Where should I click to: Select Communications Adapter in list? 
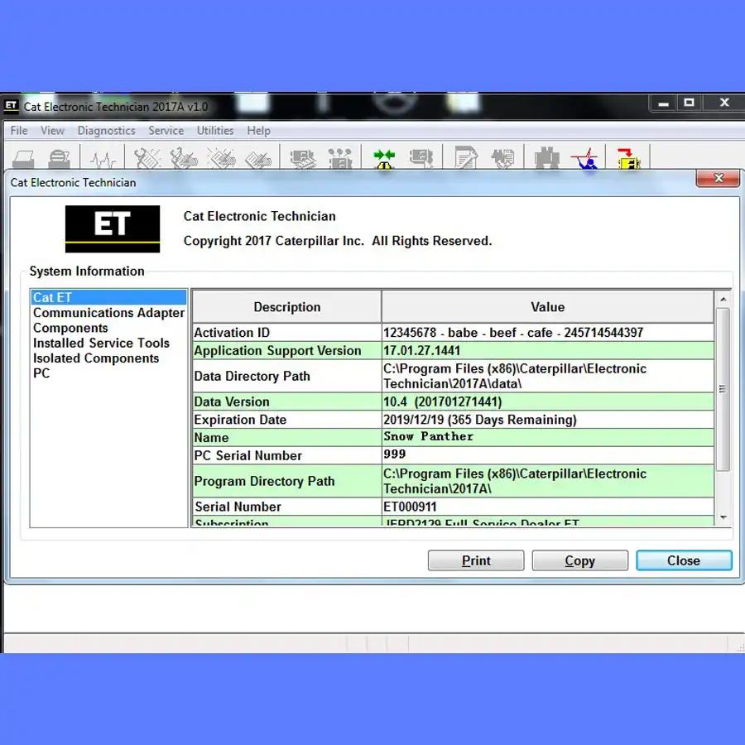click(x=108, y=313)
